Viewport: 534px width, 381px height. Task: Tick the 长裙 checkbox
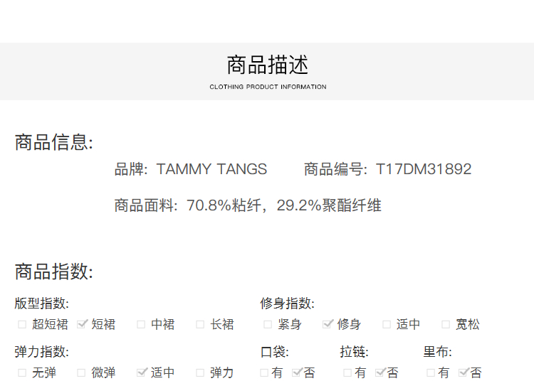pyautogui.click(x=200, y=325)
